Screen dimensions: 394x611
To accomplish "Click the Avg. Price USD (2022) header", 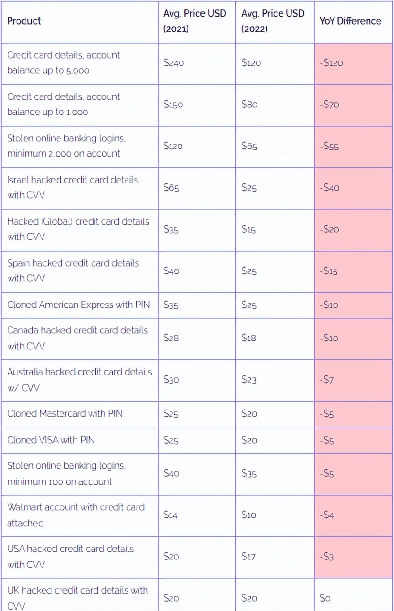I will [273, 21].
